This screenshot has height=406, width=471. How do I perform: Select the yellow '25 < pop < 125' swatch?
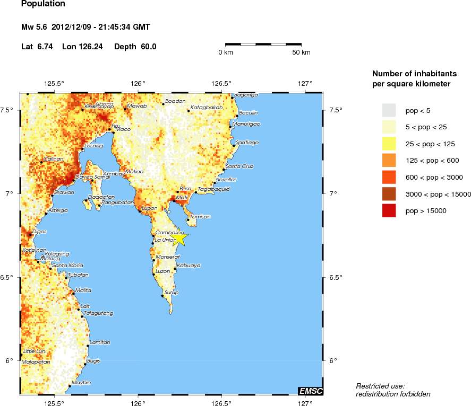[389, 144]
